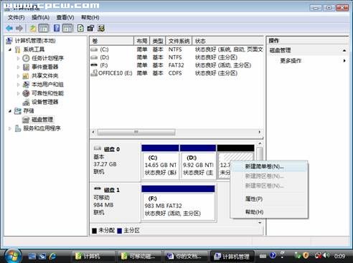This screenshot has height=263, width=353.
Task: Expand the 事件查看器 node arrow
Action: click(x=19, y=67)
